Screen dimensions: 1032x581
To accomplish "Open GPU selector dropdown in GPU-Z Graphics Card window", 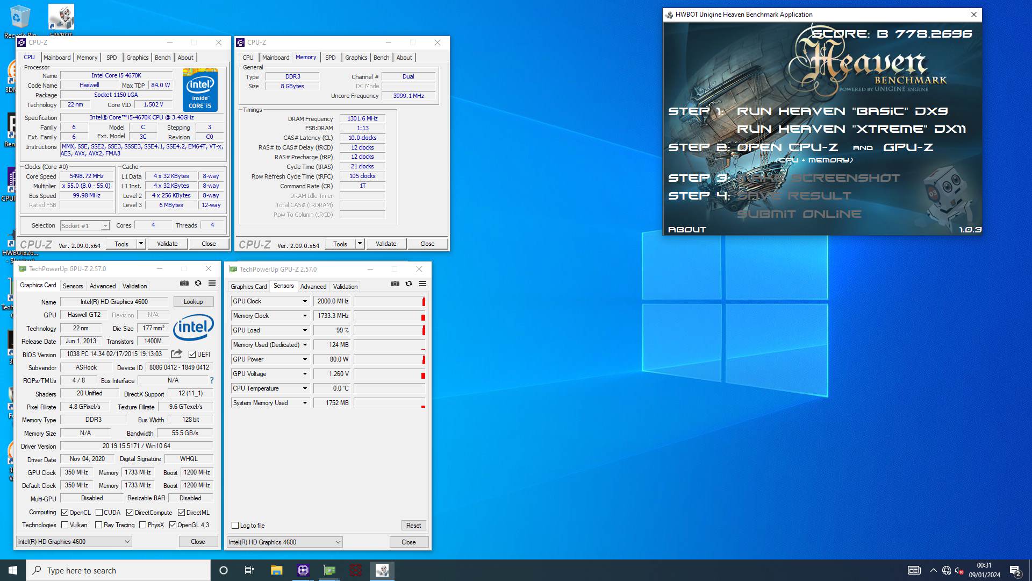I will click(74, 542).
